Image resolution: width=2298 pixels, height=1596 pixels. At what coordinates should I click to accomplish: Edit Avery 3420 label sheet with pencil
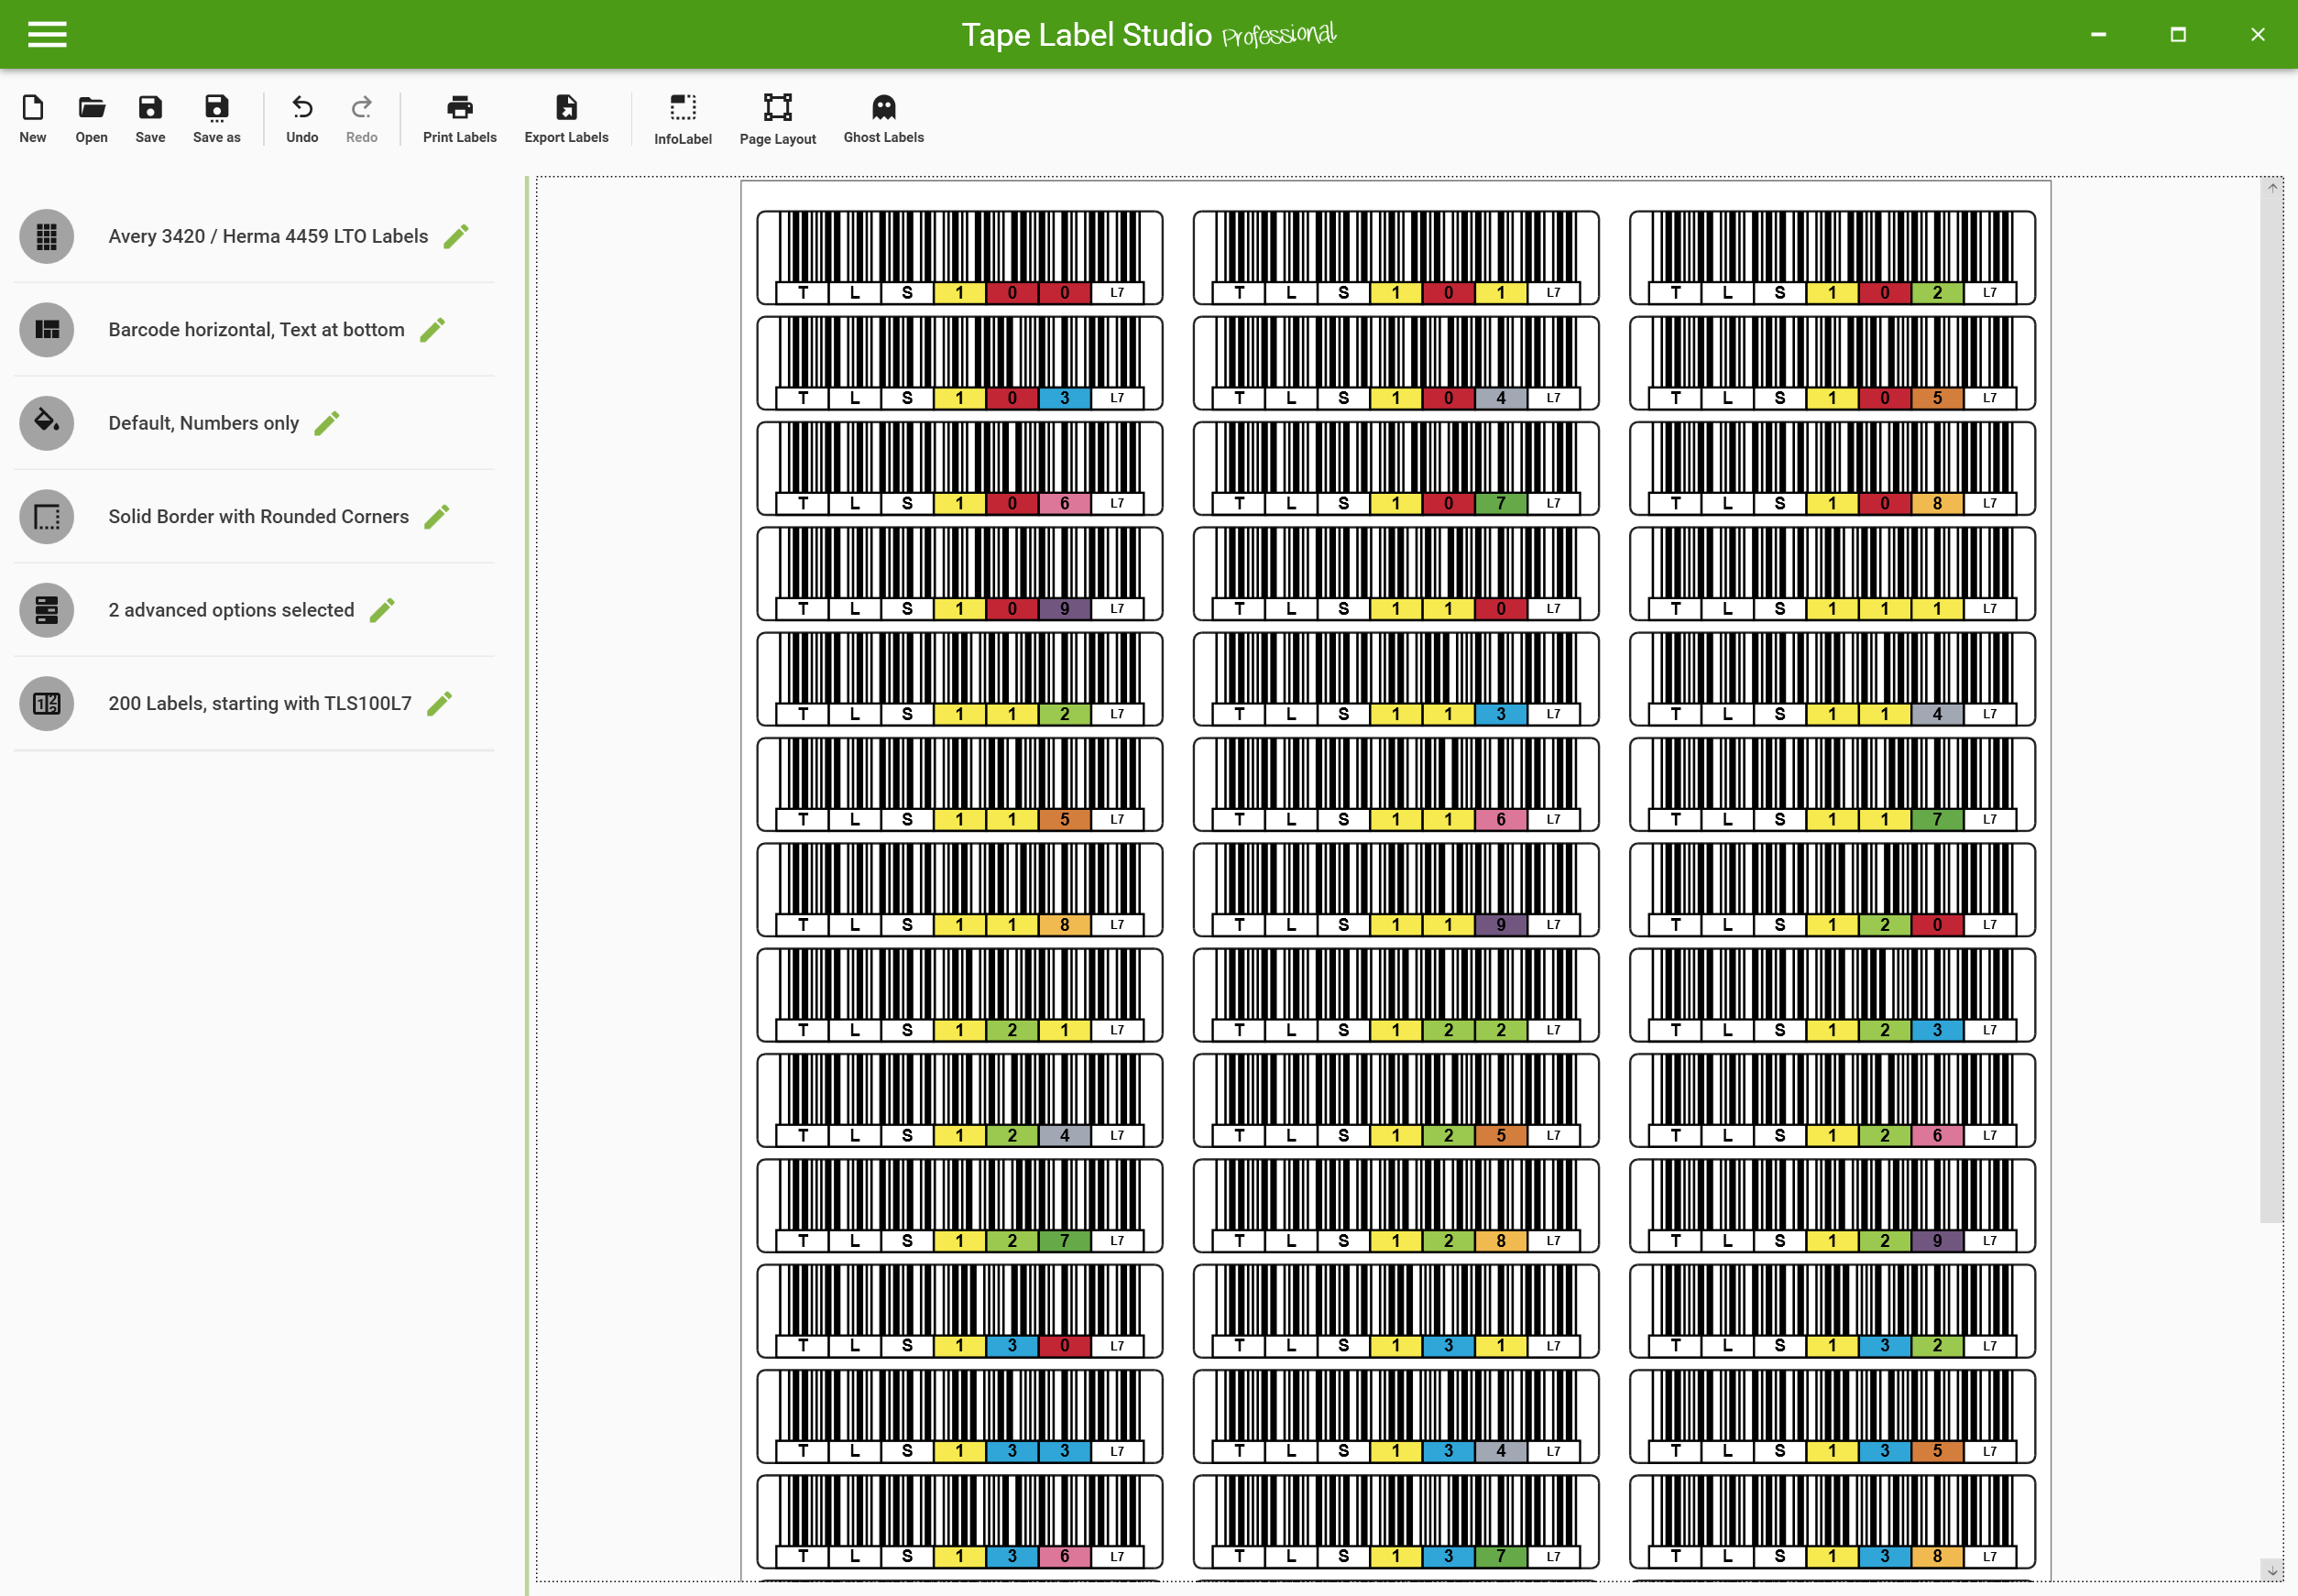[x=456, y=237]
